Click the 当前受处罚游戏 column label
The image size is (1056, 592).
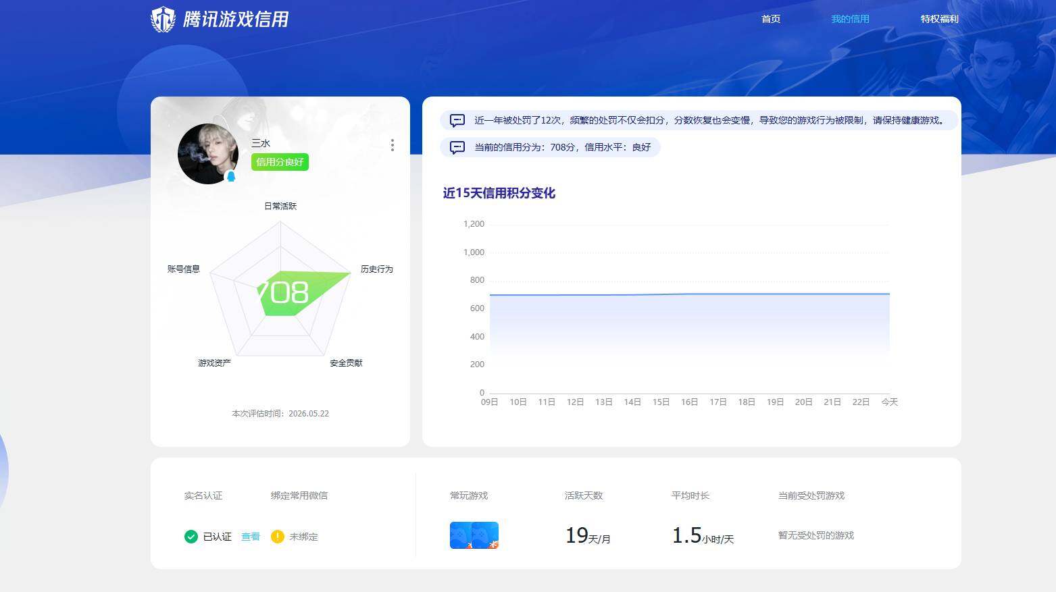811,495
